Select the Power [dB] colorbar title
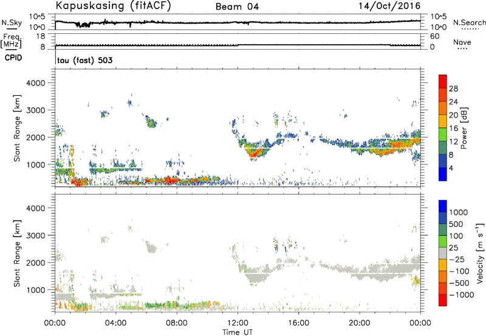The image size is (486, 336). (464, 128)
